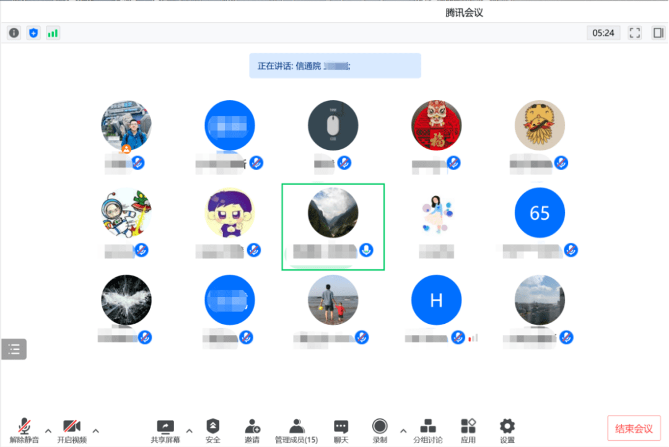Check green network signal status icon
The width and height of the screenshot is (669, 447).
[53, 33]
